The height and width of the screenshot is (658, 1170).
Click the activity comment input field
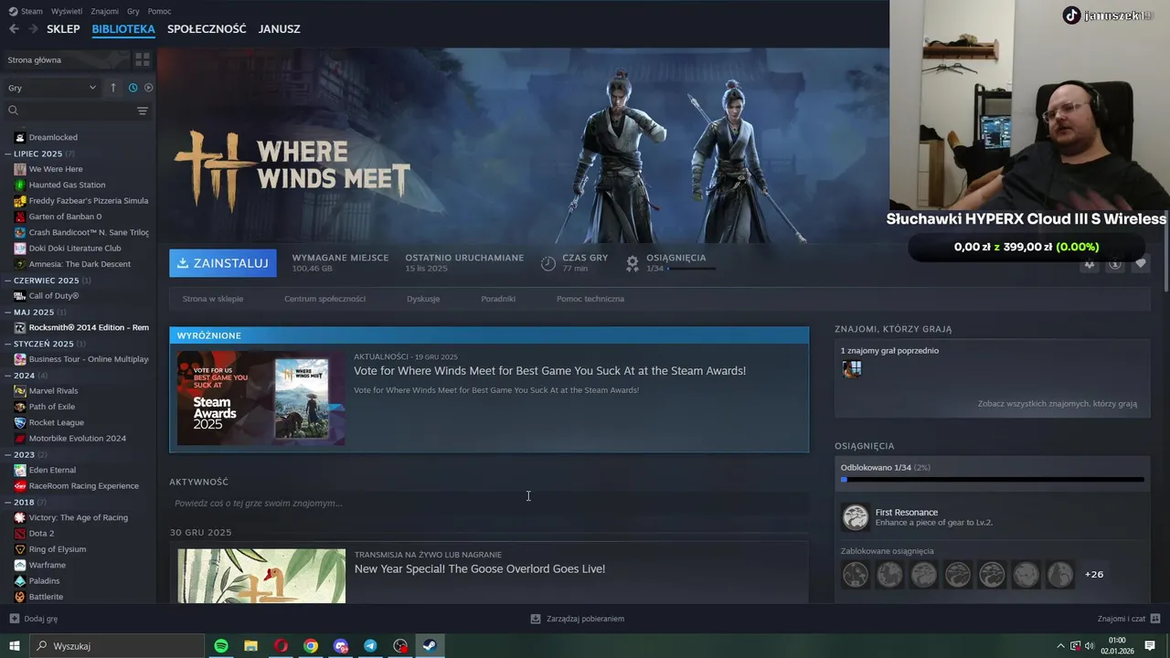pyautogui.click(x=489, y=504)
